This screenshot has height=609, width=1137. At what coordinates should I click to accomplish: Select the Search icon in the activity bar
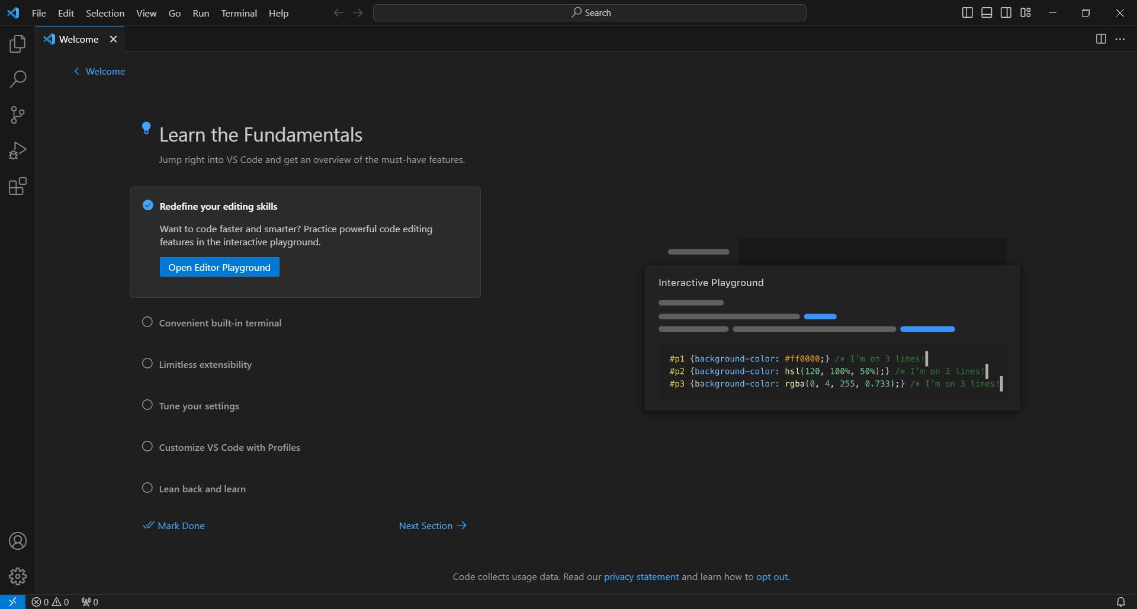click(17, 79)
